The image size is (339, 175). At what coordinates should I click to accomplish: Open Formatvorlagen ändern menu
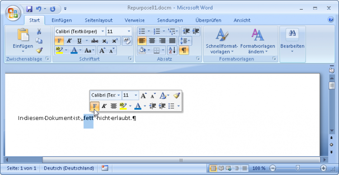(258, 41)
